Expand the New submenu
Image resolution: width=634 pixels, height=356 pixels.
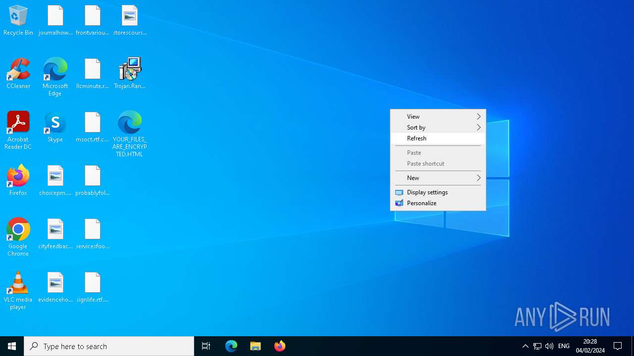(x=438, y=178)
